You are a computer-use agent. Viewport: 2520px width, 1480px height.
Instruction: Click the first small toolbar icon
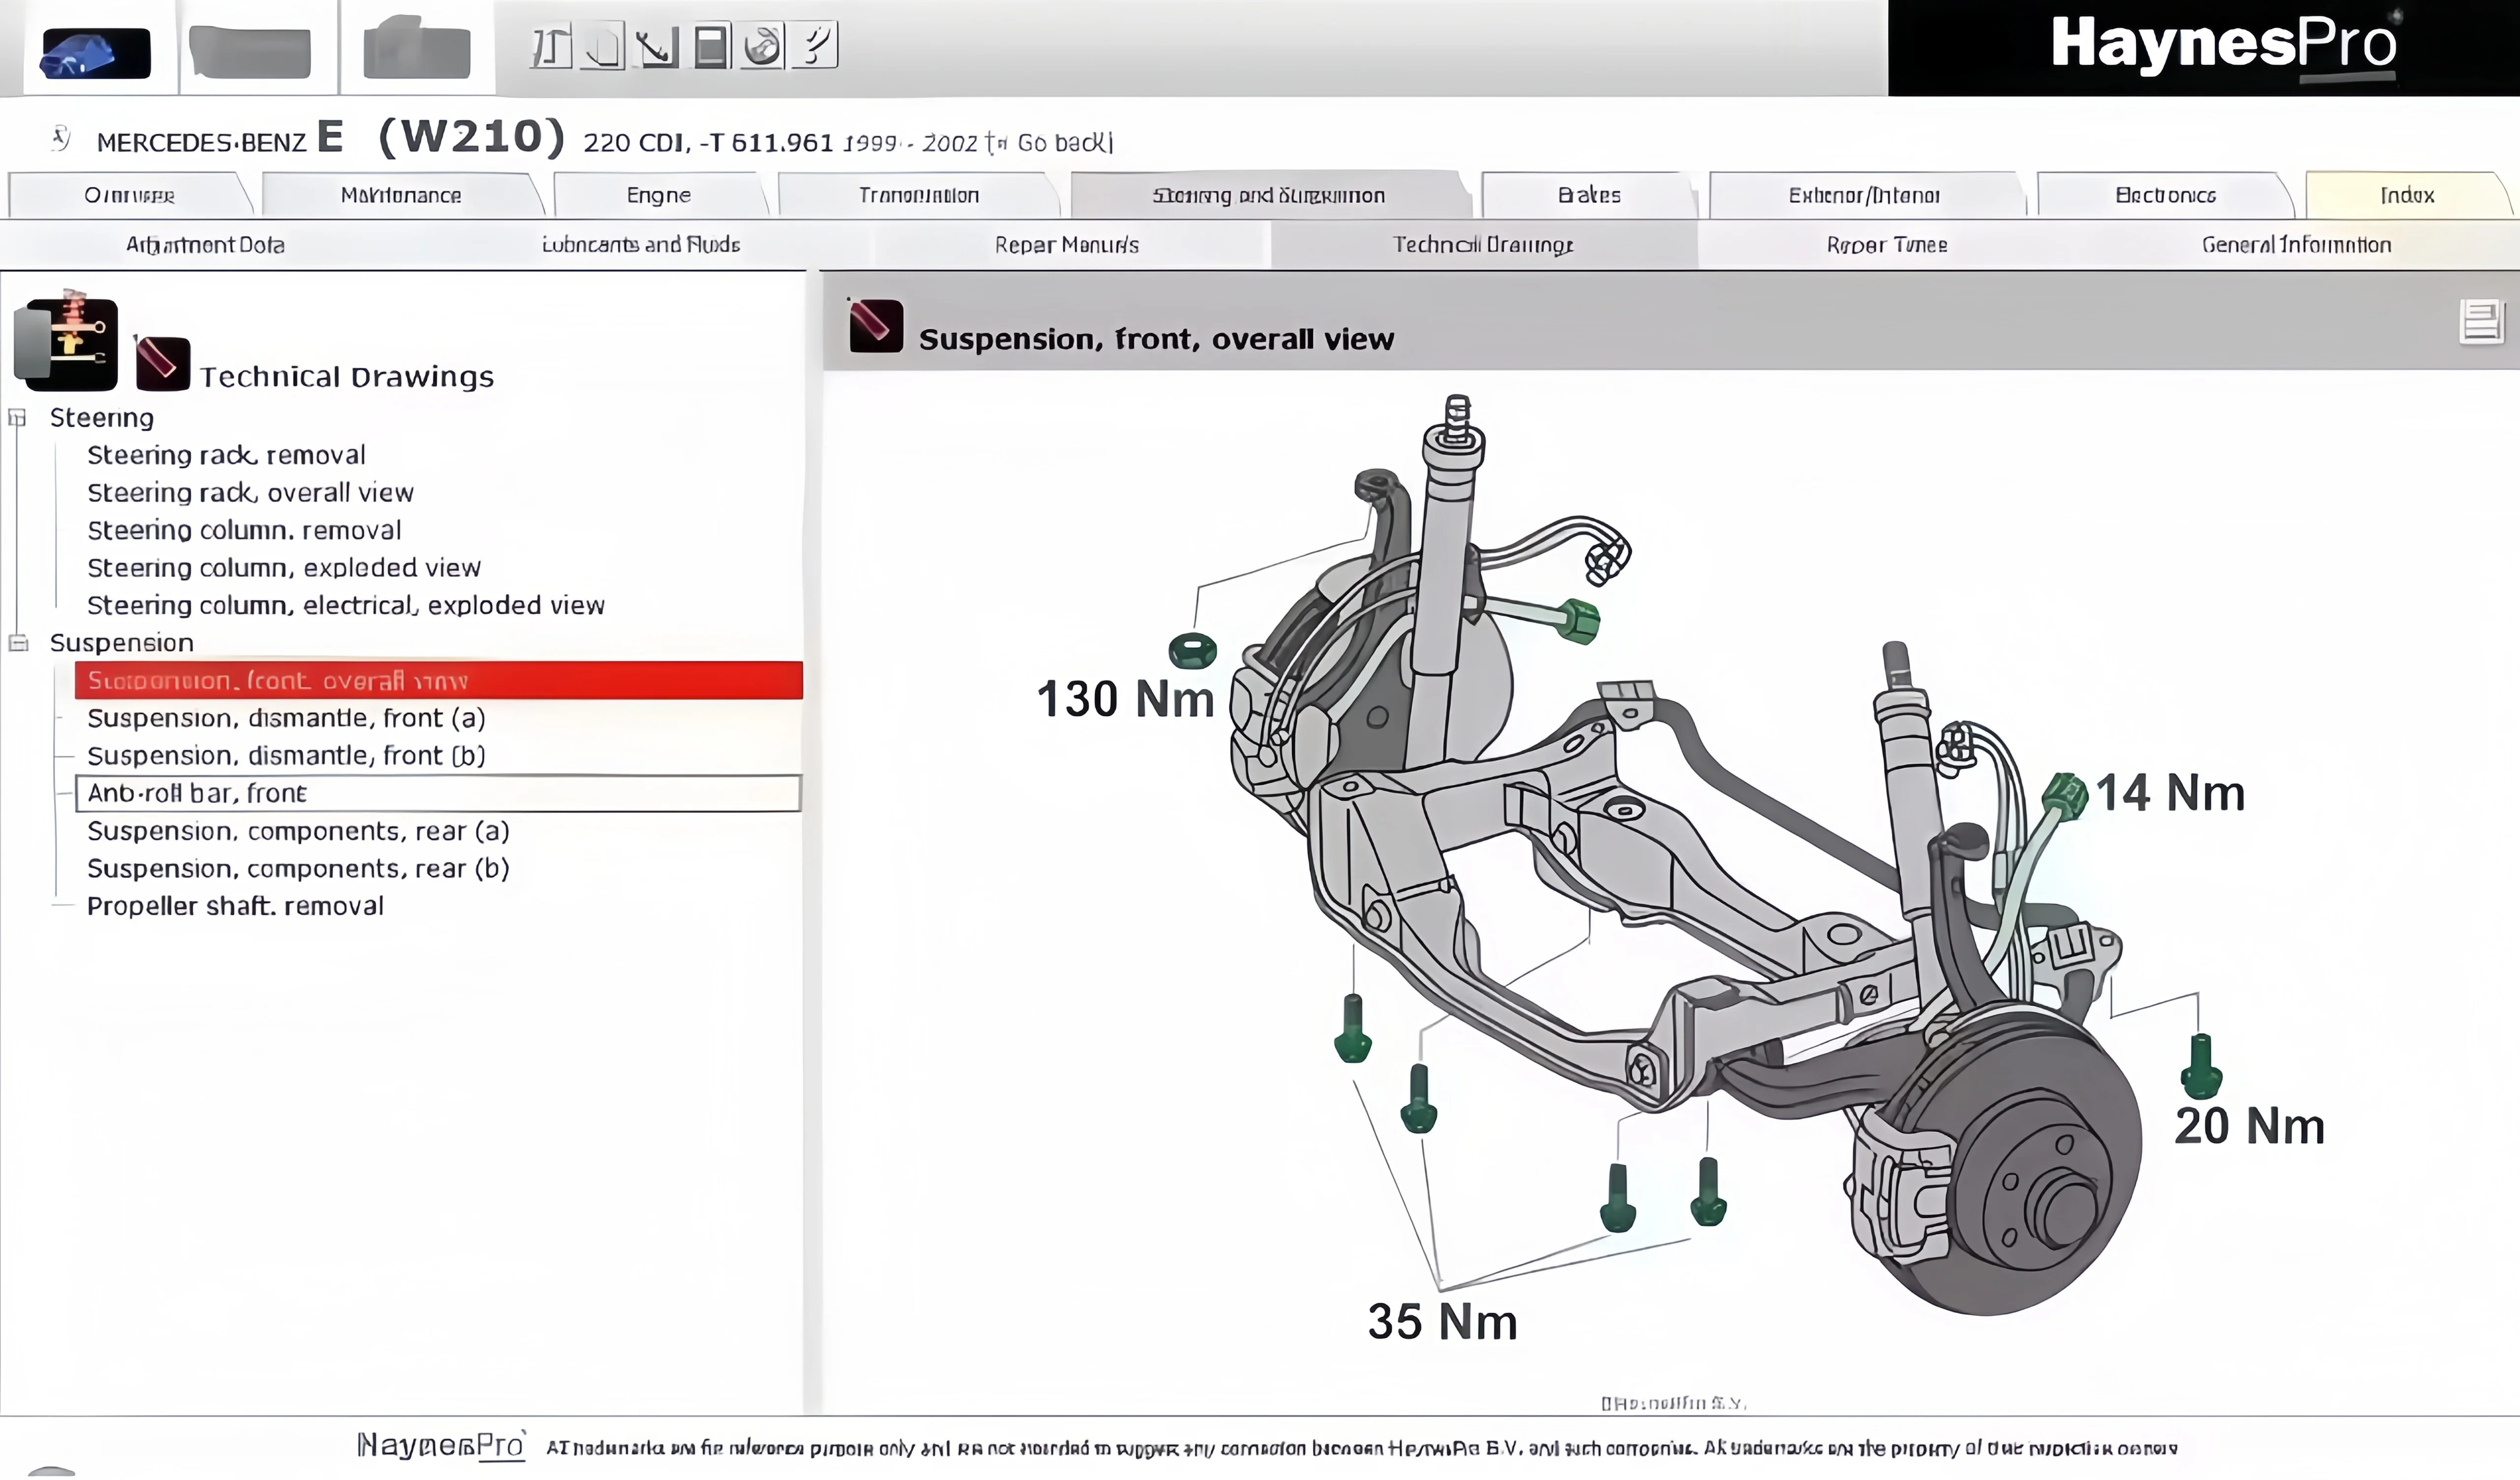pyautogui.click(x=550, y=46)
